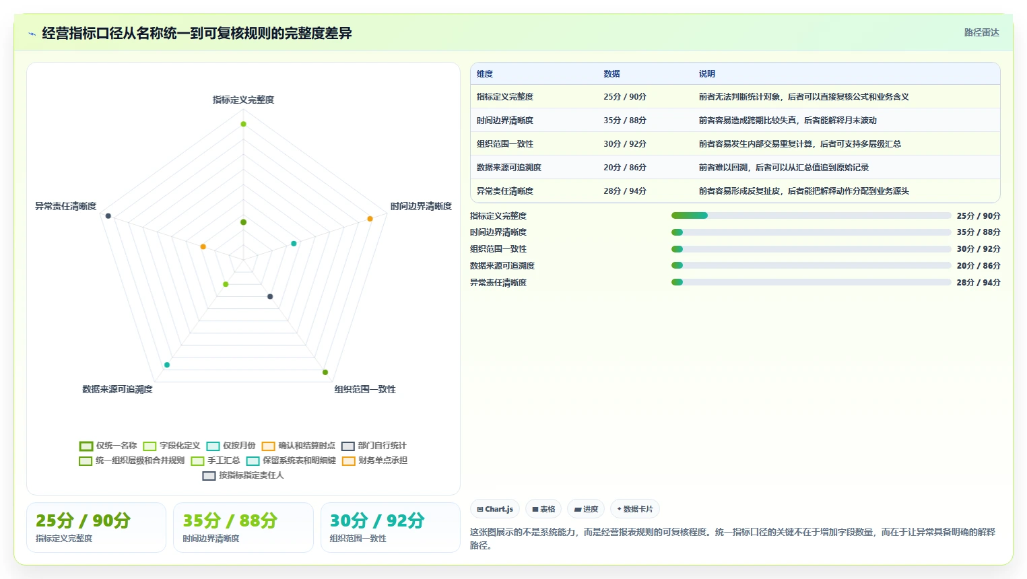Toggle the 手工汇总 legend dataset
1027x579 pixels.
pos(216,461)
